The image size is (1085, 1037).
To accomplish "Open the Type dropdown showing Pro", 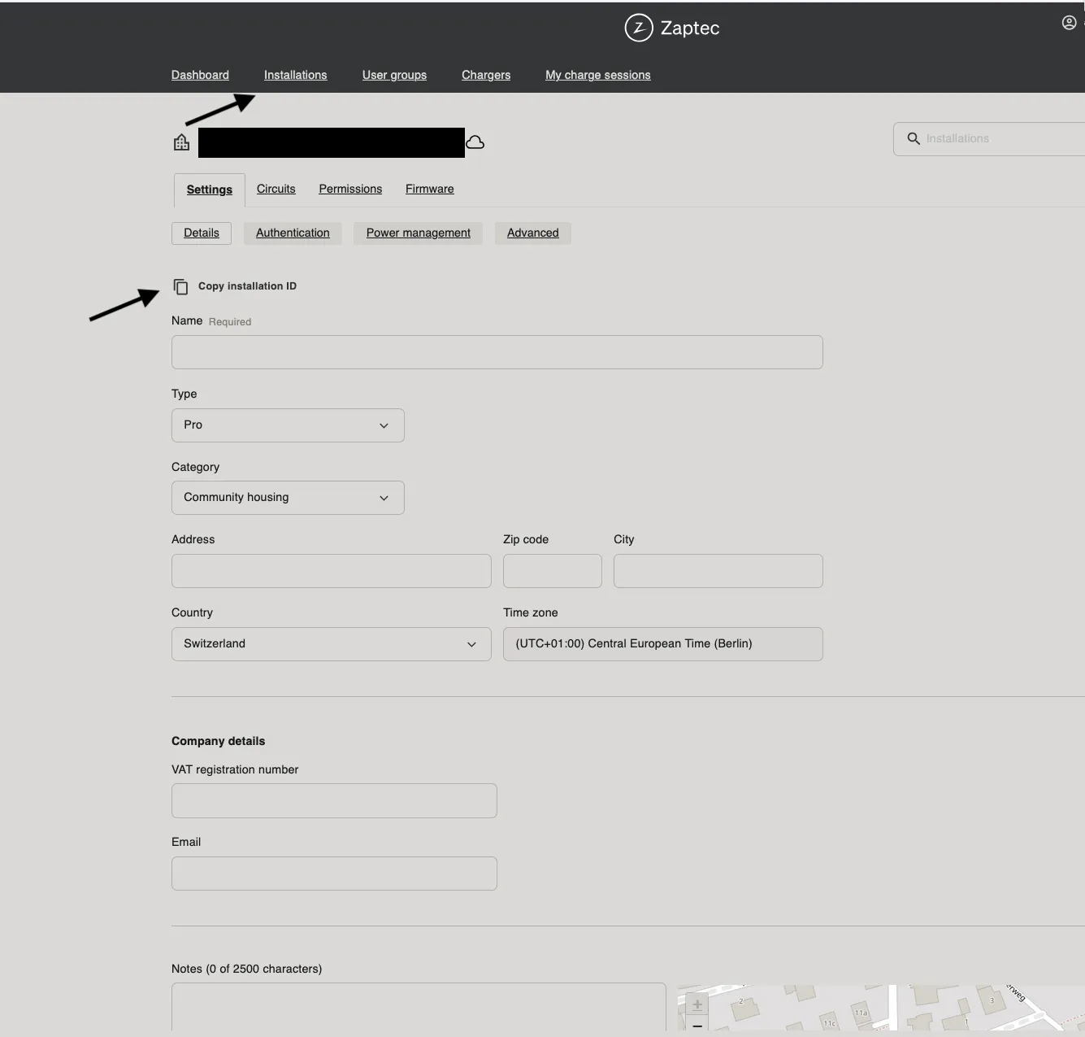I will tap(288, 425).
